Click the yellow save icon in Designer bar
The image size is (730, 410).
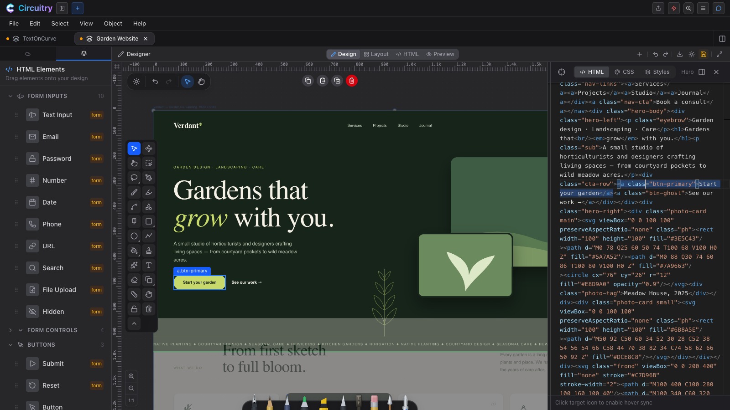coord(704,54)
